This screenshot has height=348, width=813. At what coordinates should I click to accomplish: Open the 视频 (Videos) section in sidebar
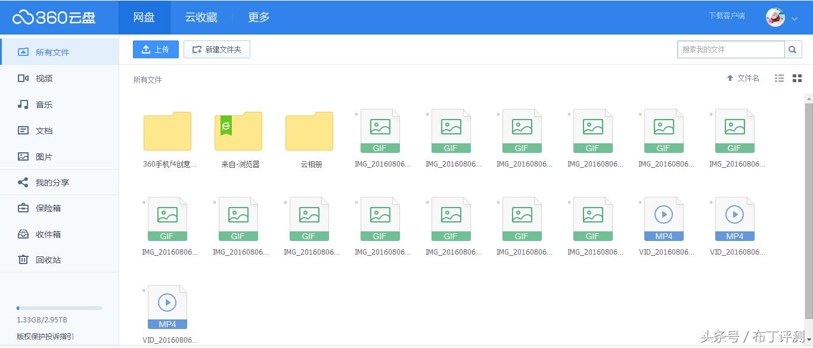(44, 78)
